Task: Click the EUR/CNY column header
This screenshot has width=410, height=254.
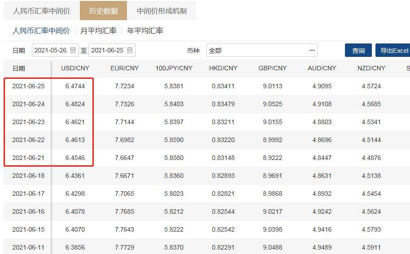Action: click(x=124, y=68)
